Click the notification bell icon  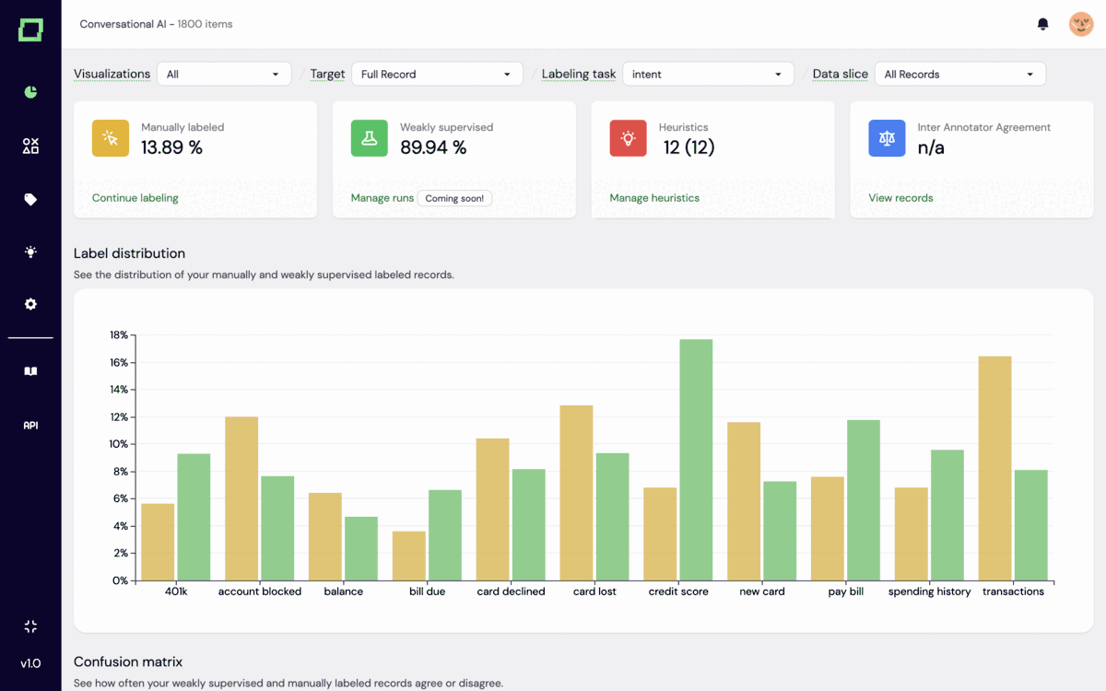coord(1043,24)
